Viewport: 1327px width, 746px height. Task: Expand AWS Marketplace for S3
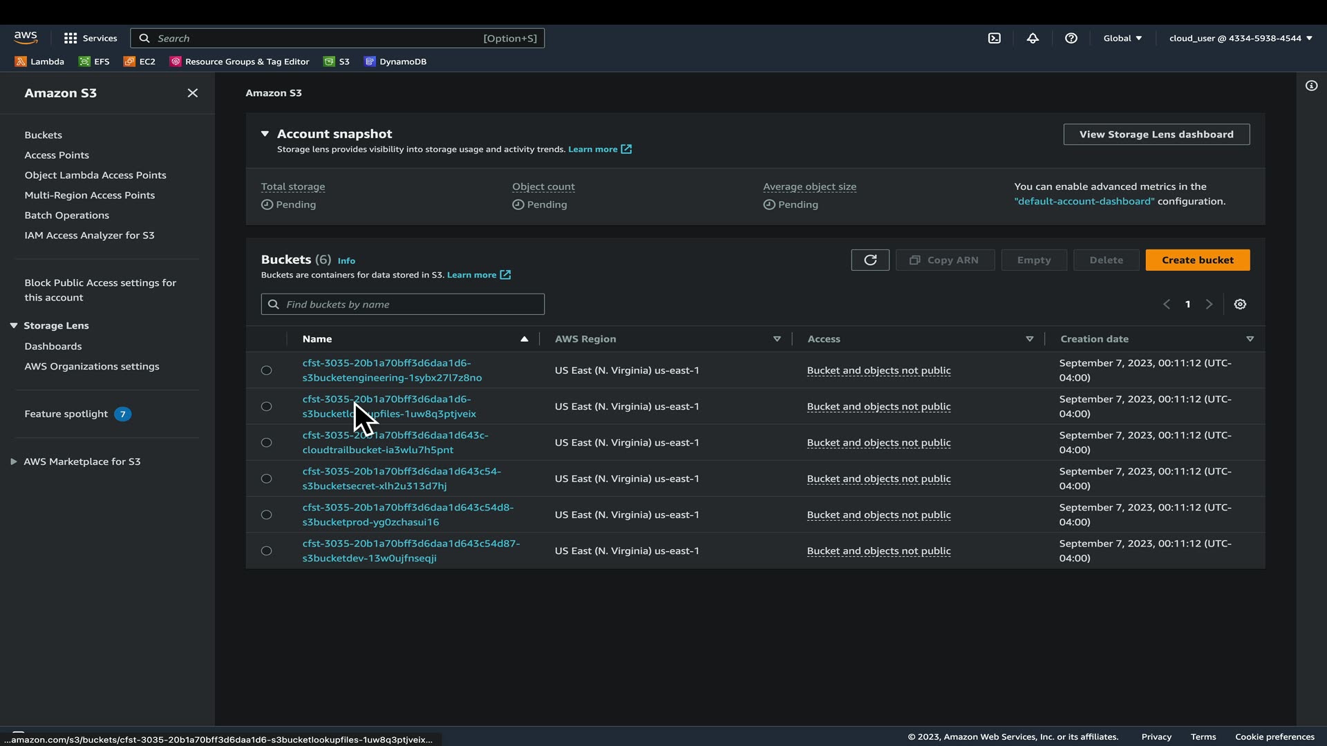(14, 462)
